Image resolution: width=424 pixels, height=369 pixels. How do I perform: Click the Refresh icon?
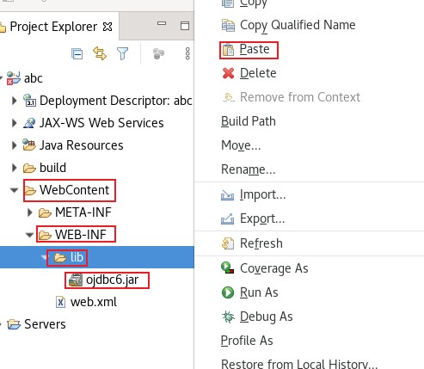pyautogui.click(x=228, y=243)
